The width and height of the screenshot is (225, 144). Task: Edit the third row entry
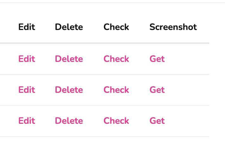point(27,121)
